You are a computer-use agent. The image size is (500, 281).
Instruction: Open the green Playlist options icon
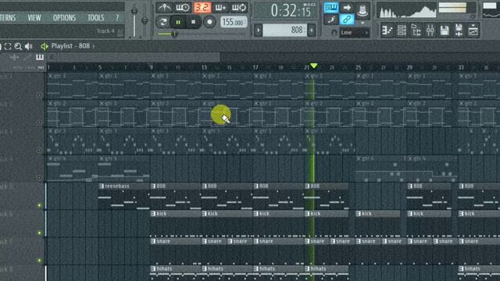pos(44,46)
